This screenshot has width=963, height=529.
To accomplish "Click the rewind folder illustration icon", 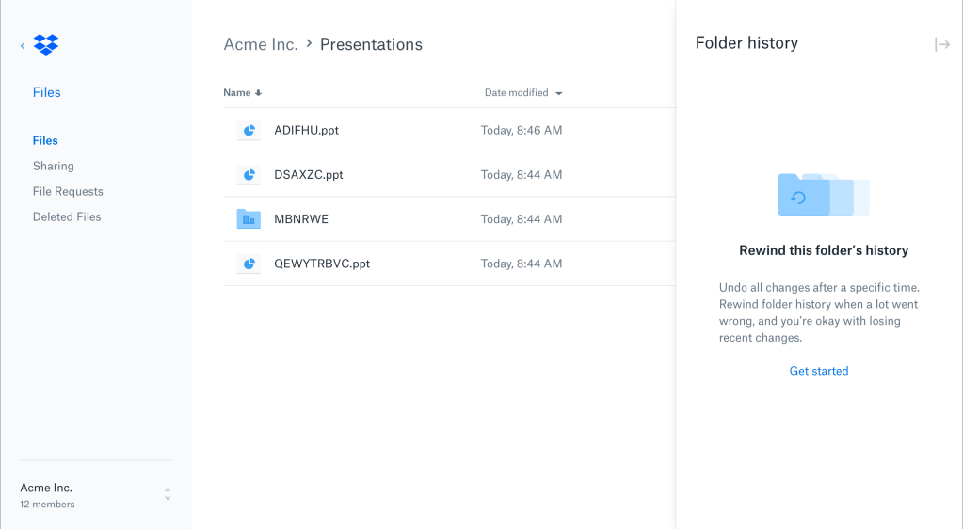I will 822,195.
